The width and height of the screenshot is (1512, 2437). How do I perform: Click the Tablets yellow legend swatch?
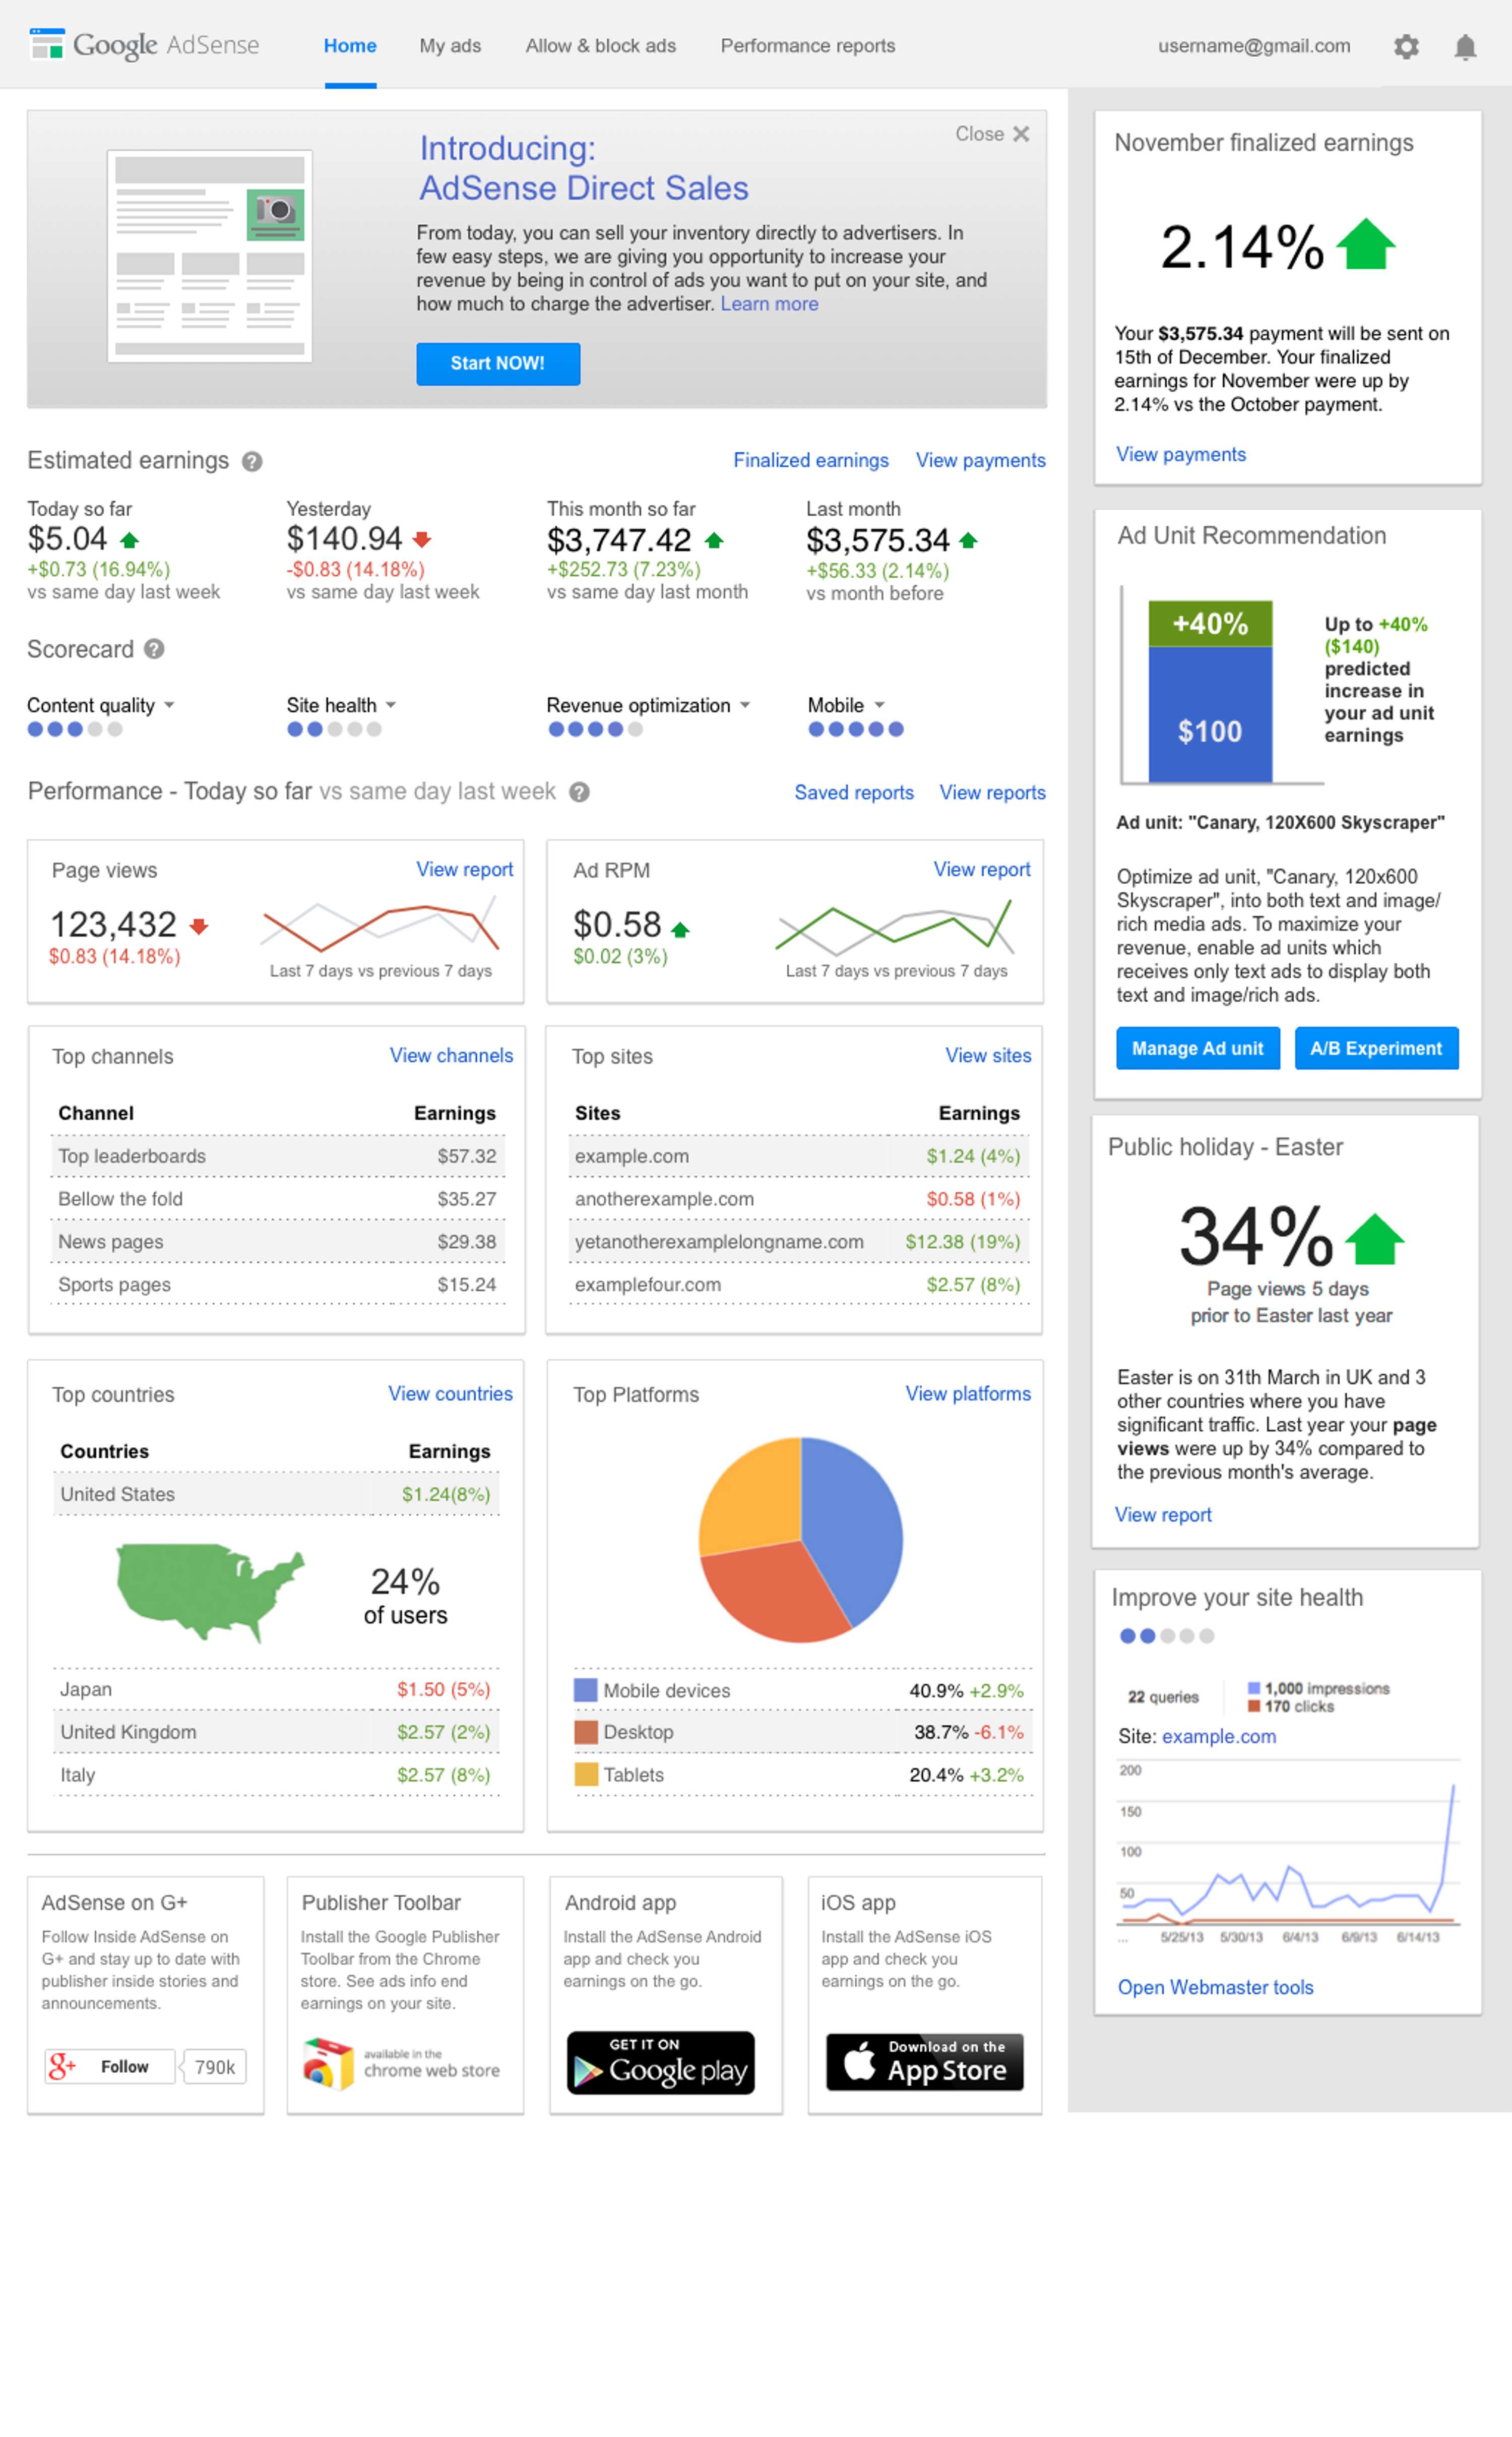pyautogui.click(x=585, y=1774)
